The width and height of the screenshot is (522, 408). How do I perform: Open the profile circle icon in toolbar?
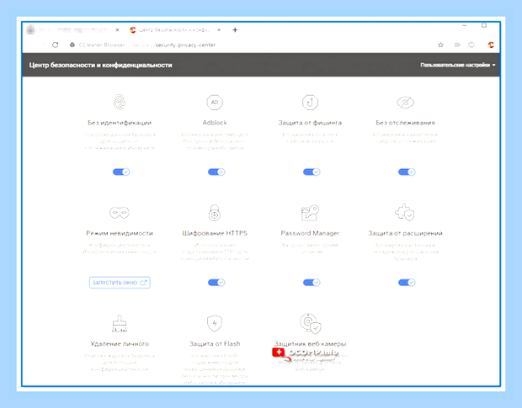[471, 45]
